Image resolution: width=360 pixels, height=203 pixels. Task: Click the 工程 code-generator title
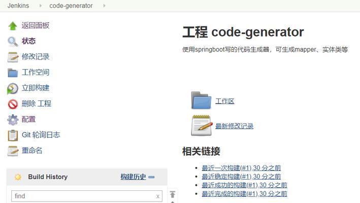click(x=243, y=32)
